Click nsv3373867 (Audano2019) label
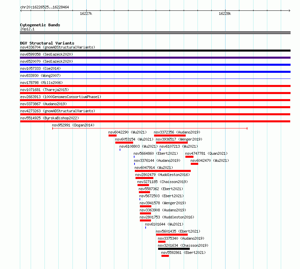This screenshot has height=269, width=300. (x=43, y=104)
